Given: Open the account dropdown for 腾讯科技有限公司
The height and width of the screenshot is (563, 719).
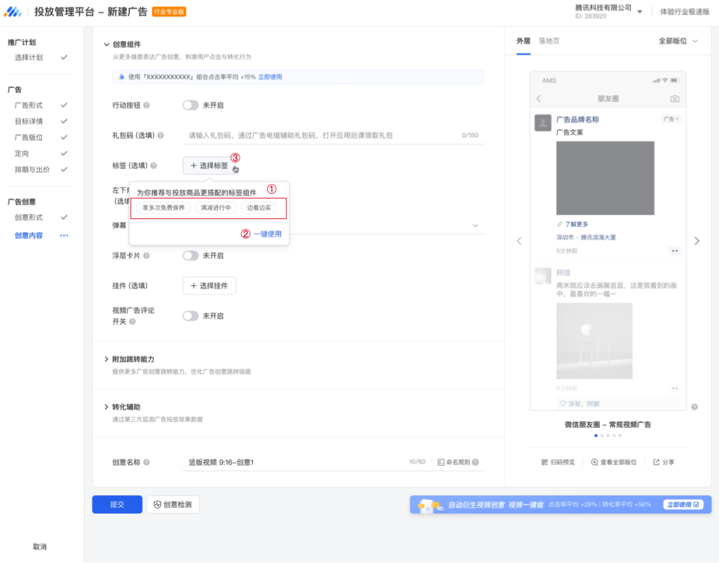Looking at the screenshot, I should 640,12.
